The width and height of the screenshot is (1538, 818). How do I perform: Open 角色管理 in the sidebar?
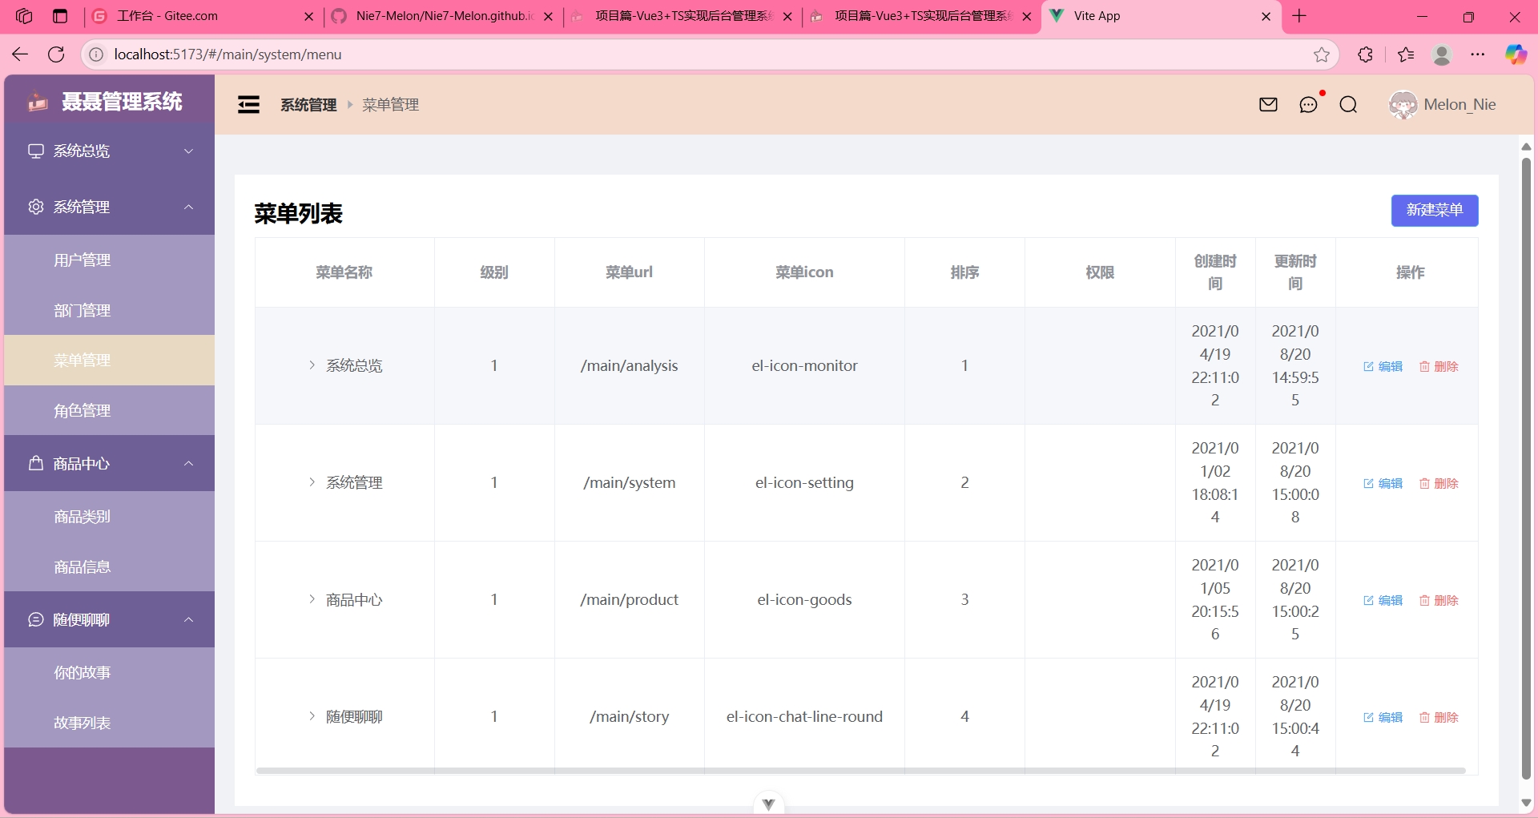pos(109,410)
